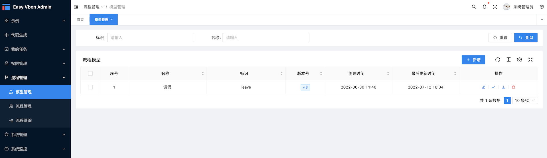
Task: Open 流程跟踪 in the sidebar
Action: point(35,120)
